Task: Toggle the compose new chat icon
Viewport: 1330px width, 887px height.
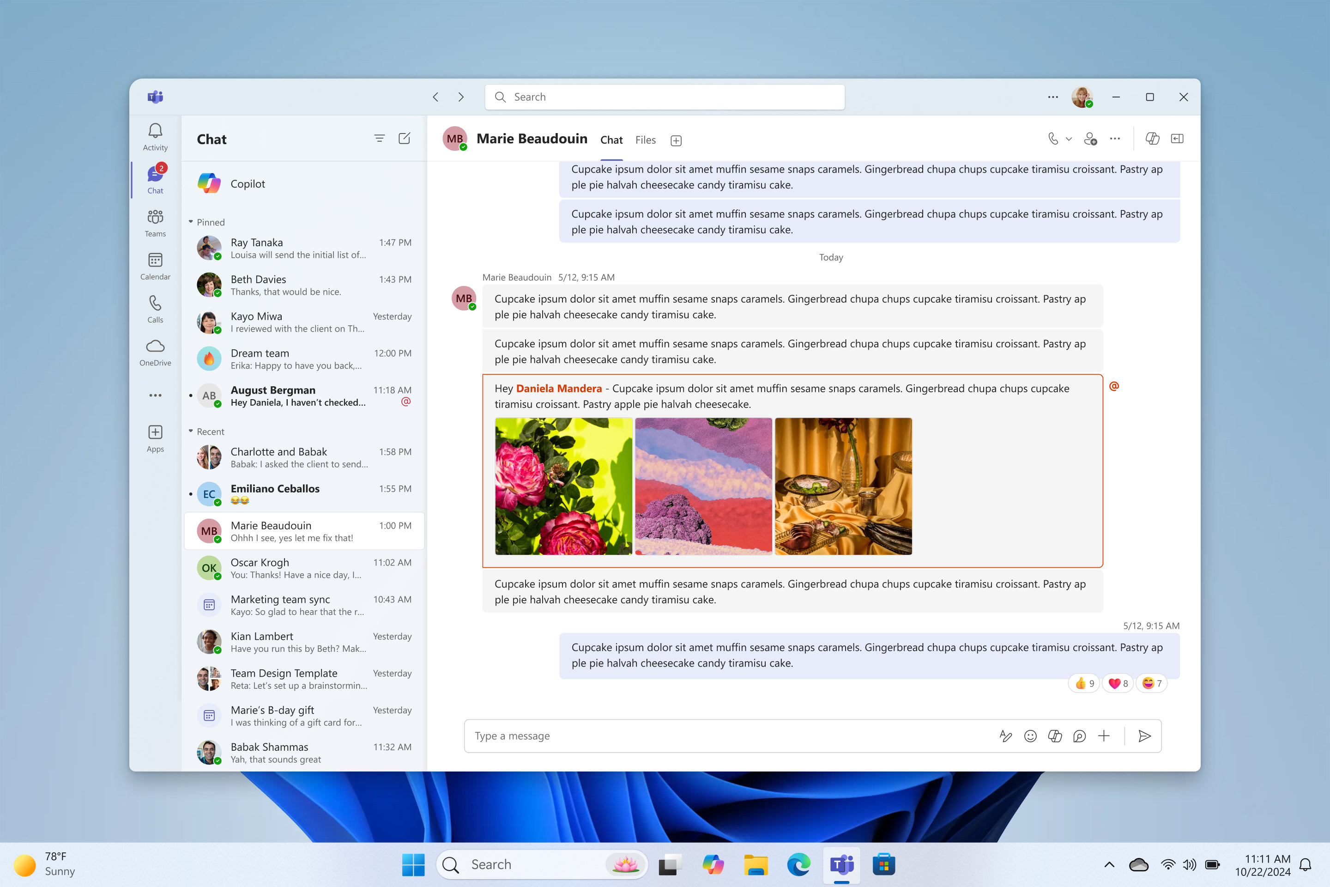Action: tap(405, 138)
